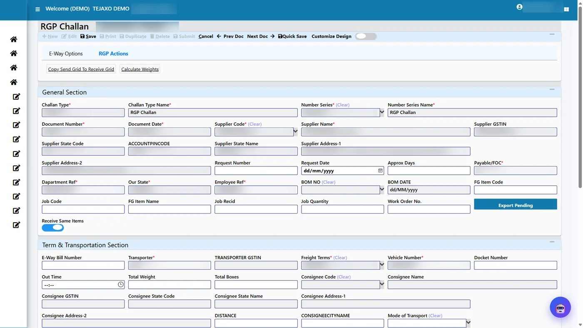The image size is (583, 328).
Task: Collapse the General Section panel
Action: click(552, 89)
